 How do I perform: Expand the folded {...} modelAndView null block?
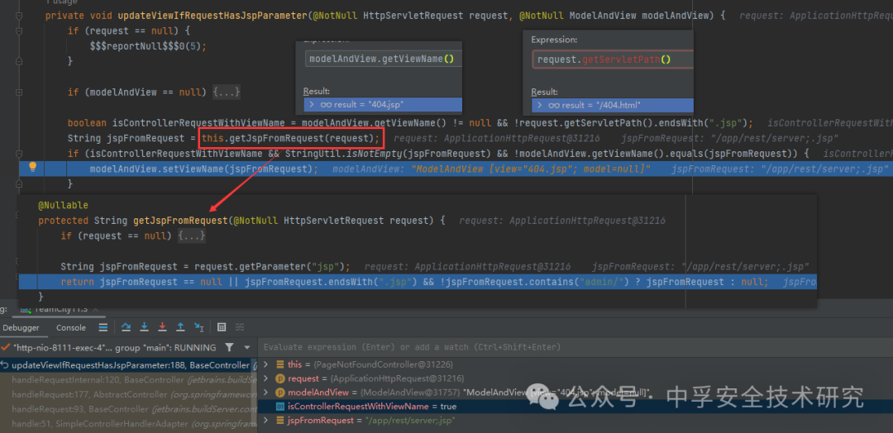[x=227, y=93]
